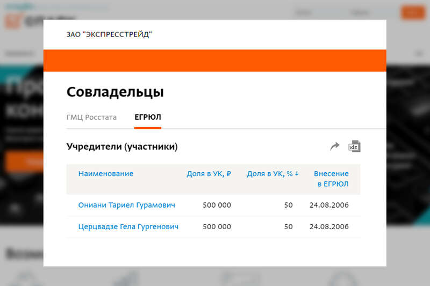Export founders table via XLS icon
This screenshot has height=286, width=430.
tap(354, 146)
